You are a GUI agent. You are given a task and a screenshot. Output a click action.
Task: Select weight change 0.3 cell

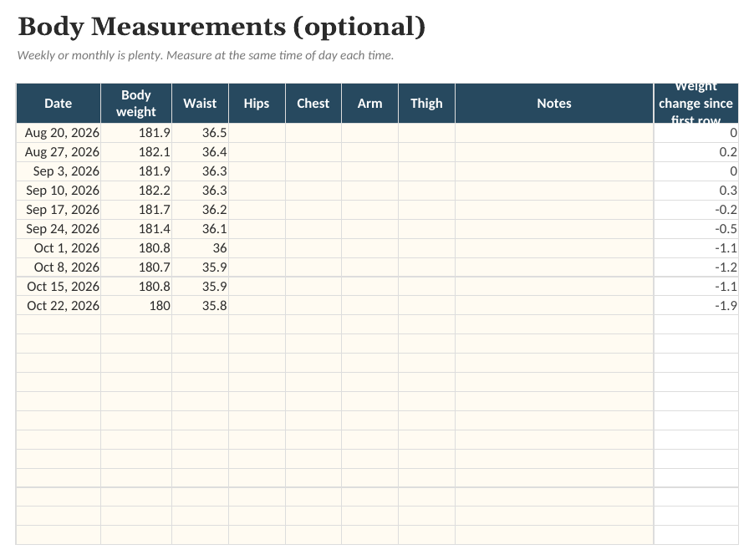pos(695,191)
